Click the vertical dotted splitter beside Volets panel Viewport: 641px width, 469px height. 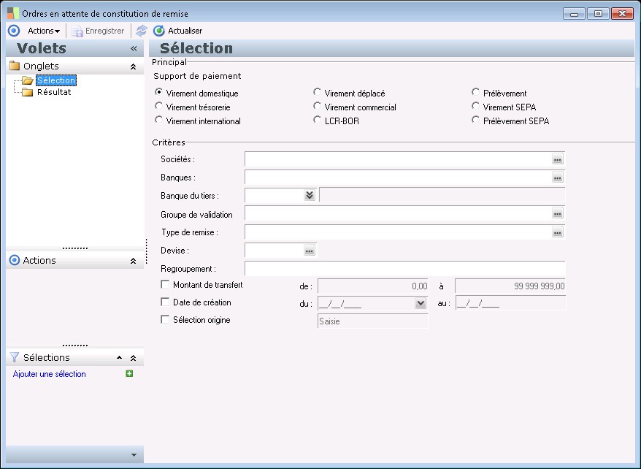146,251
